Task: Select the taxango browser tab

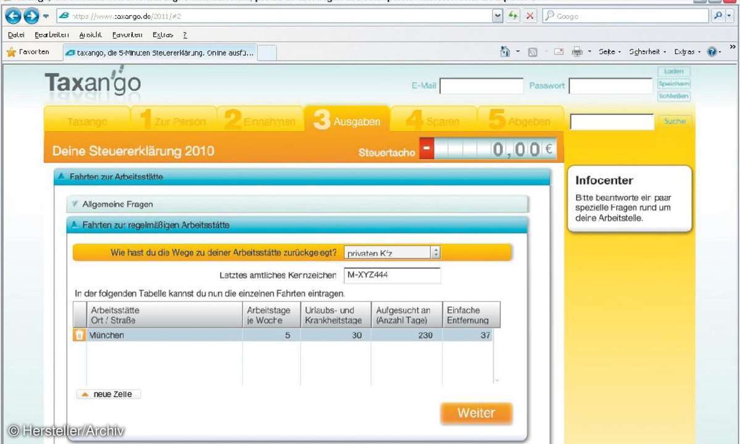Action: click(x=160, y=53)
